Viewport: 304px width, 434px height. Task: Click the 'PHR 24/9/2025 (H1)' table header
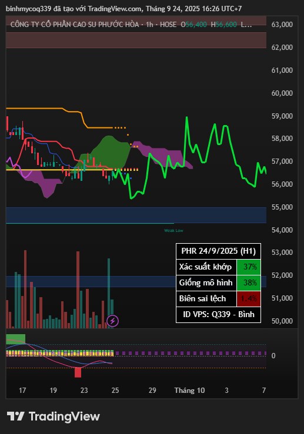point(218,251)
